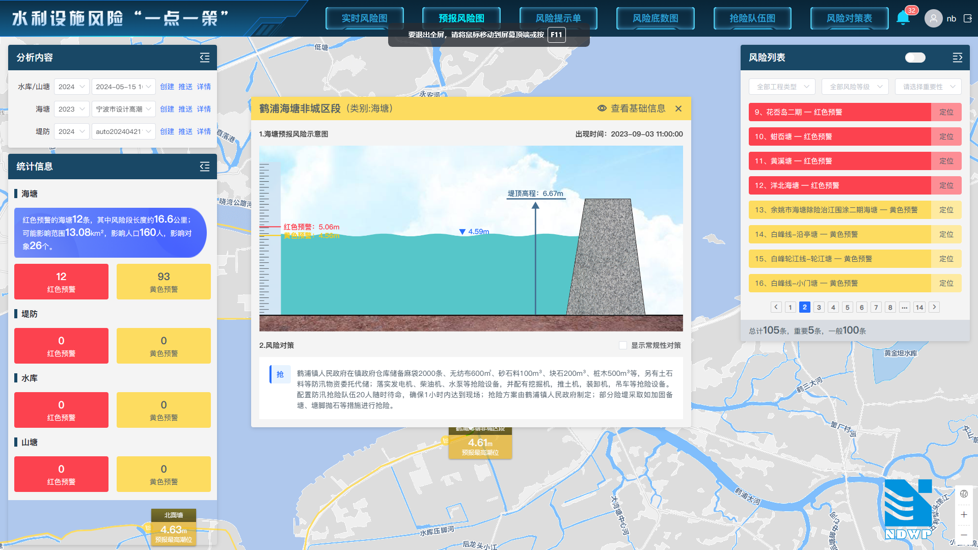
Task: Open the 抢险队伍图 tab
Action: (x=752, y=18)
